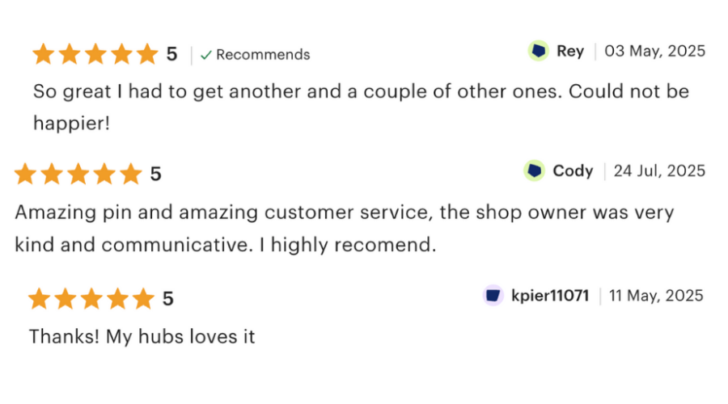Click Rey's reviewer avatar icon
728x404 pixels.
pos(539,51)
